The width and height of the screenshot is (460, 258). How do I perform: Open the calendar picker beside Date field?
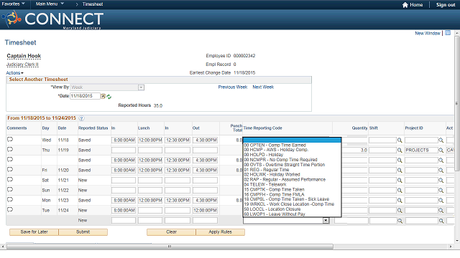tap(103, 96)
